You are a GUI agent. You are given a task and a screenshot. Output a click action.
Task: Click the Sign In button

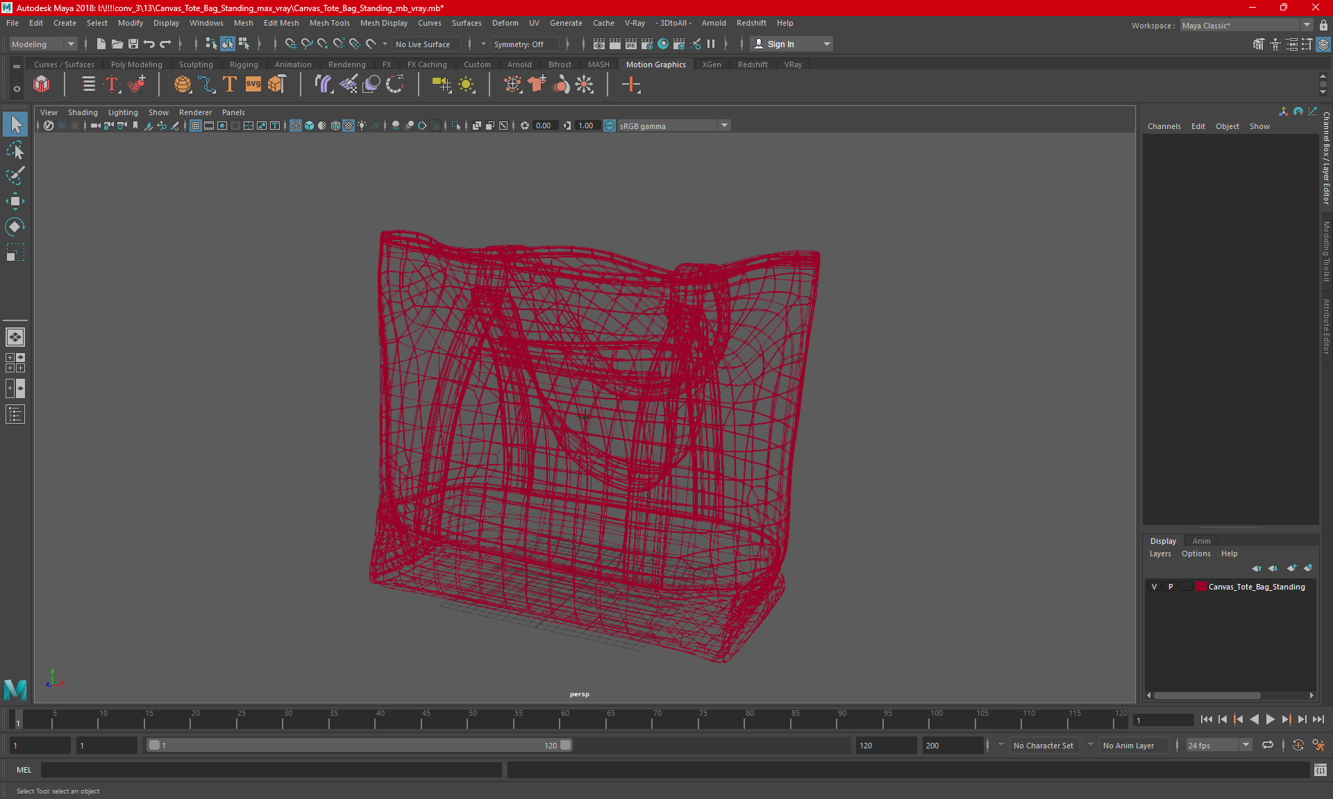tap(780, 44)
